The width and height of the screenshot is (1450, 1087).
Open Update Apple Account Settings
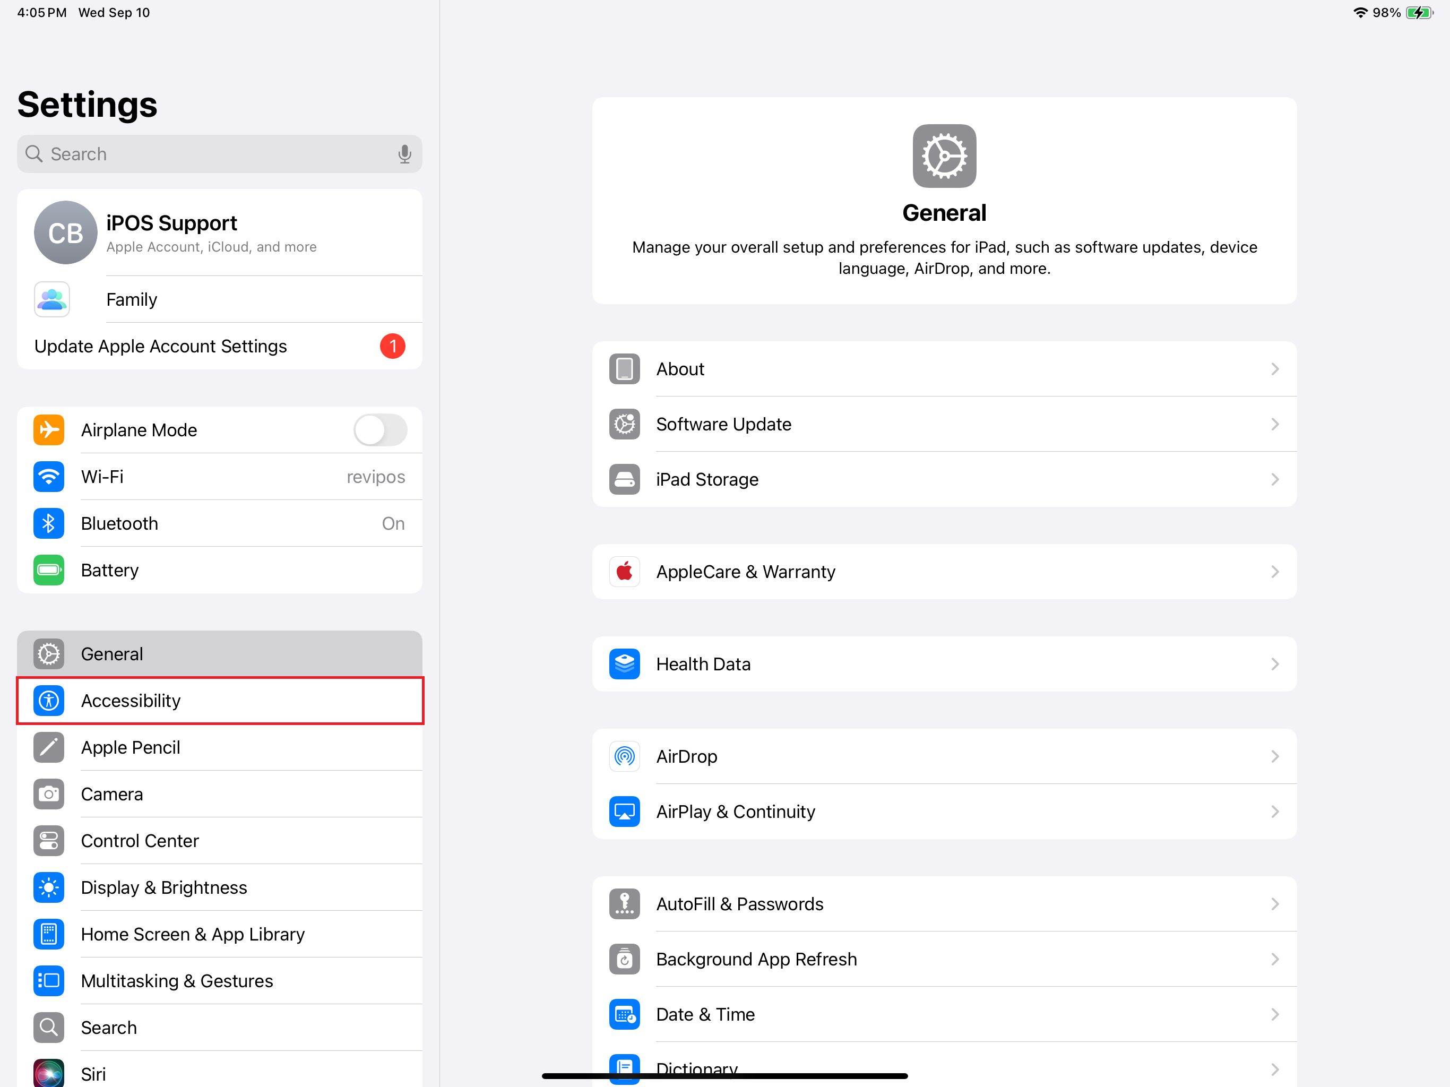point(220,346)
